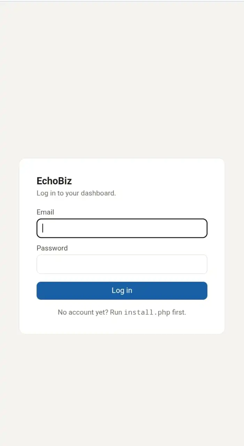Click the 'Log in' text on the button
Screen dimensions: 244x446
(x=122, y=291)
